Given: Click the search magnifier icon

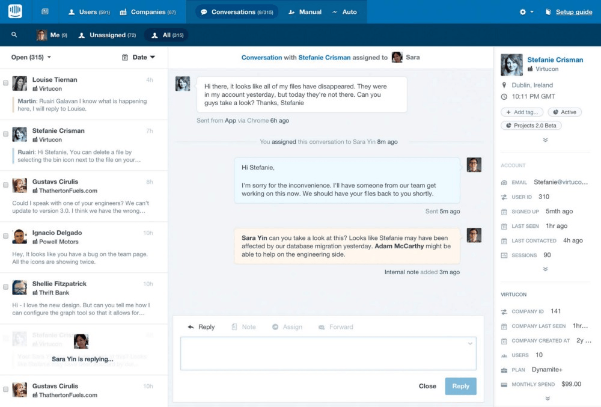Looking at the screenshot, I should pyautogui.click(x=14, y=35).
